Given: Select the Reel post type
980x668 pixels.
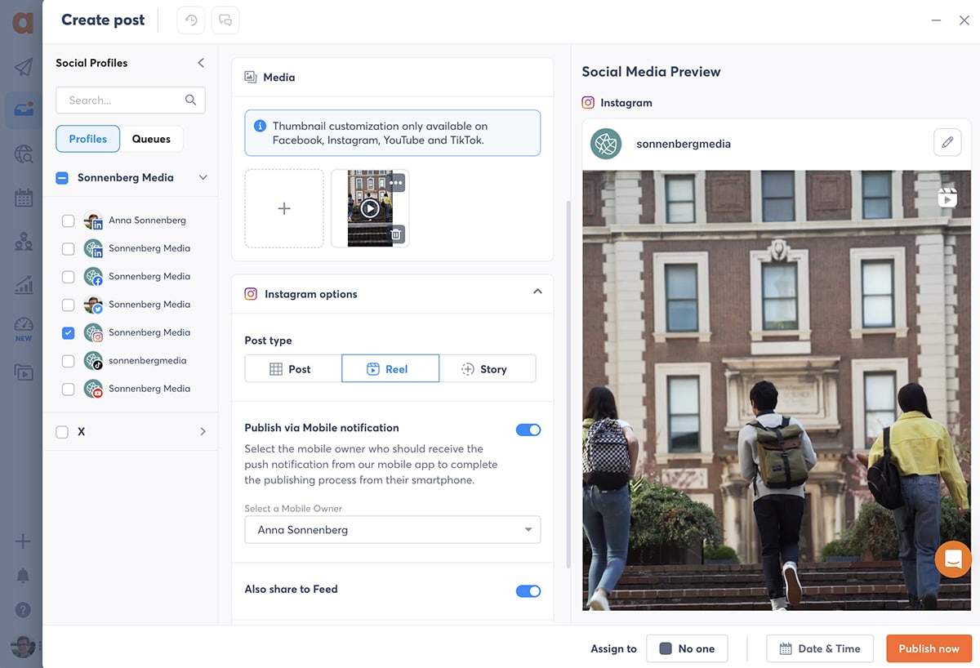Looking at the screenshot, I should pyautogui.click(x=390, y=368).
